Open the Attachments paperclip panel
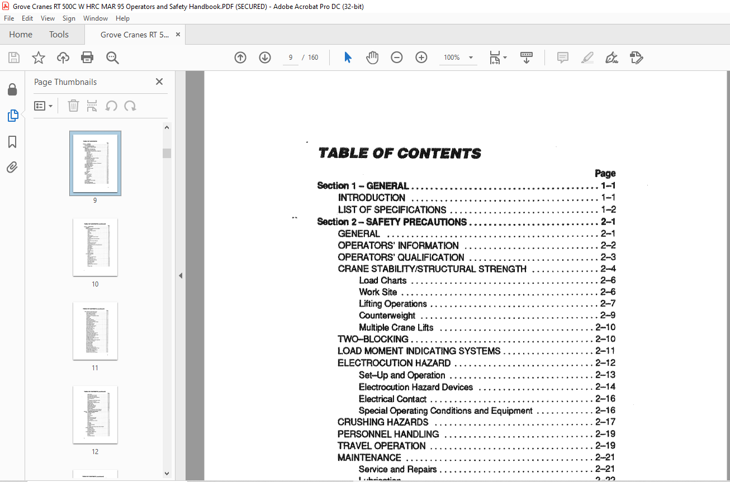Screen dimensions: 730x482 [x=12, y=167]
